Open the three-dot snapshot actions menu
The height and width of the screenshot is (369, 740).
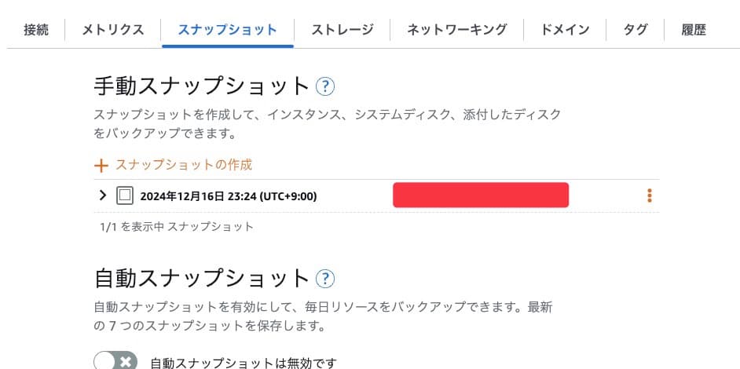coord(650,195)
